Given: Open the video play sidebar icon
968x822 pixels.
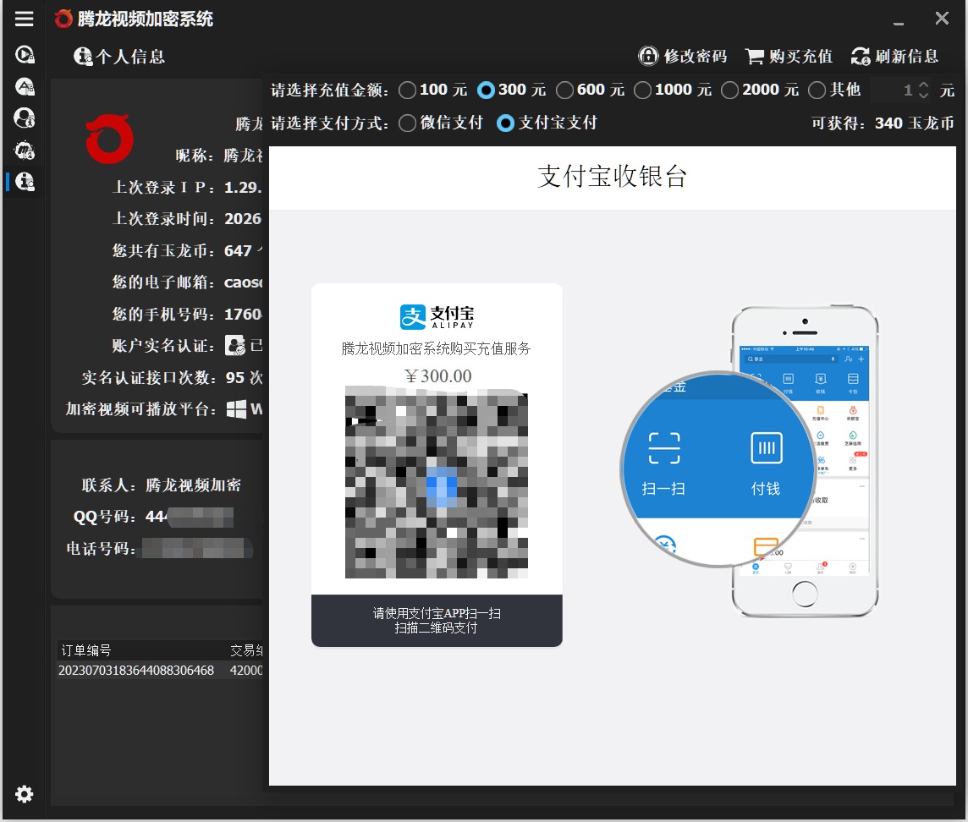Looking at the screenshot, I should click(x=25, y=55).
